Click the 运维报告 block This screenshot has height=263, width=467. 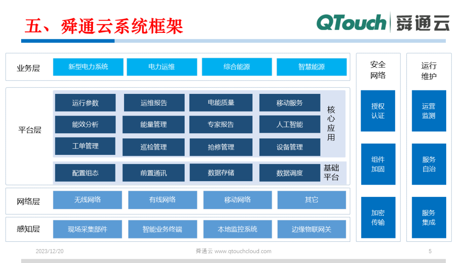tap(154, 103)
